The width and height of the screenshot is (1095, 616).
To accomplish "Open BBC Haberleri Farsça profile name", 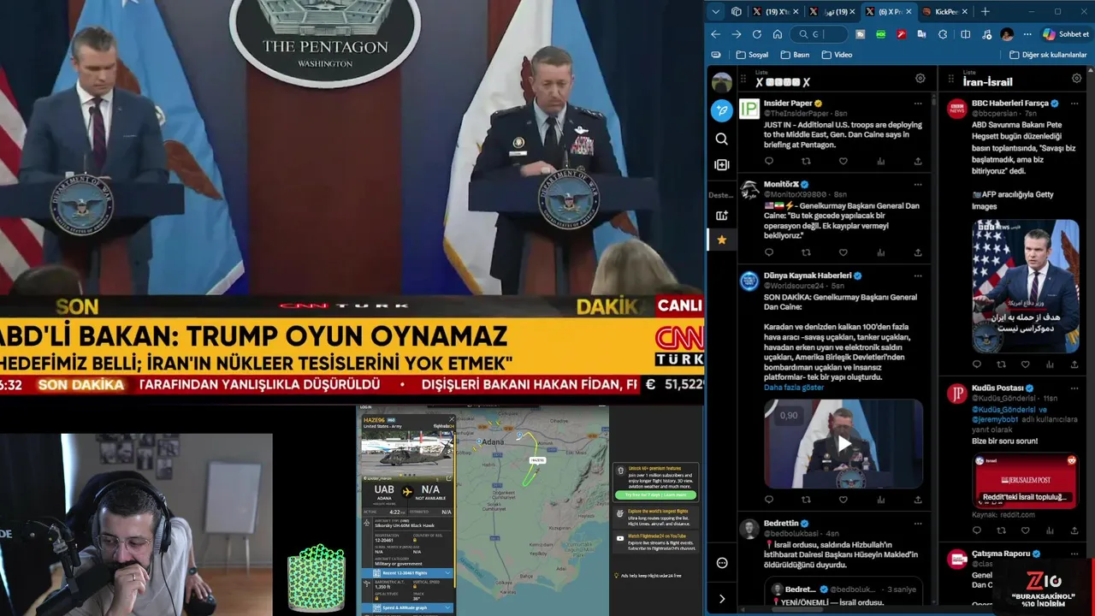I will point(1010,103).
